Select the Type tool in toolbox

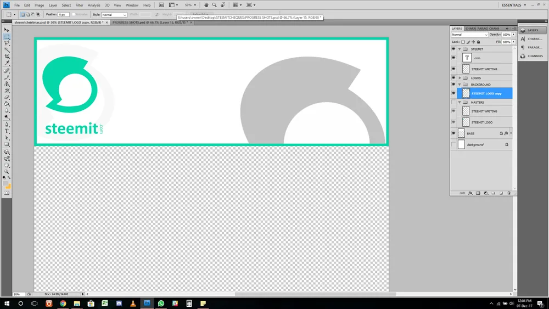(7, 131)
